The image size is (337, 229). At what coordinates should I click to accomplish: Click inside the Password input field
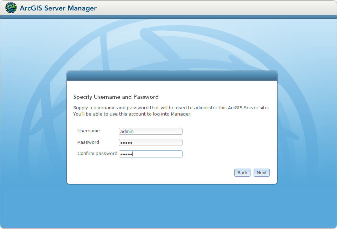click(x=151, y=142)
